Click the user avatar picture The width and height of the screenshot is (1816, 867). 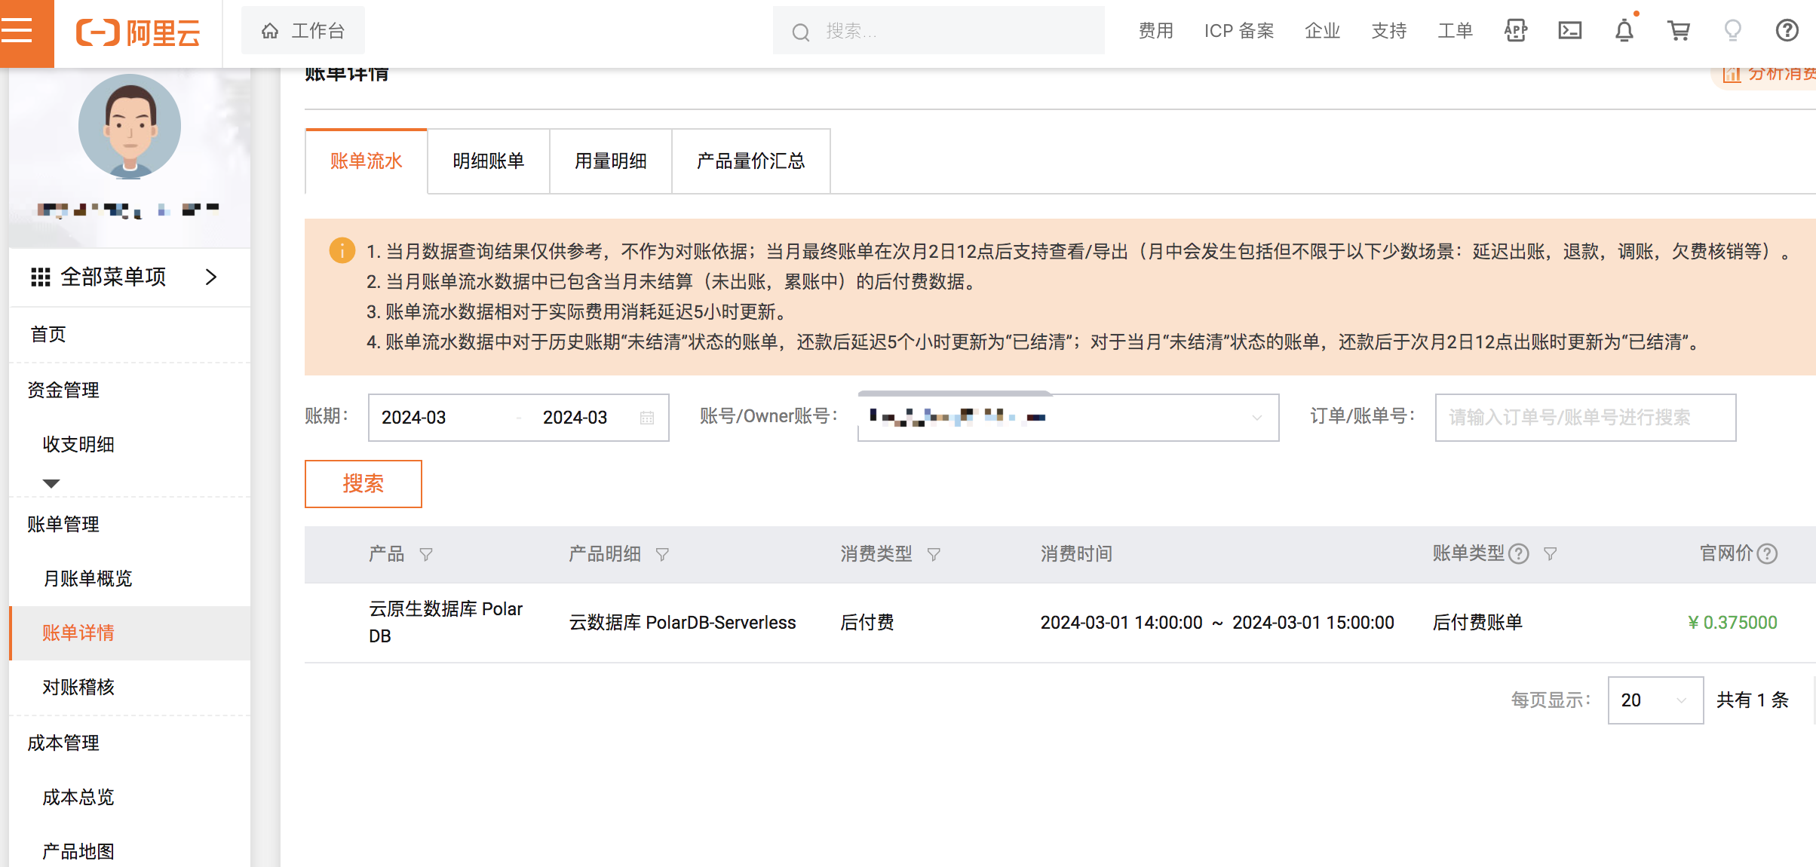coord(130,126)
